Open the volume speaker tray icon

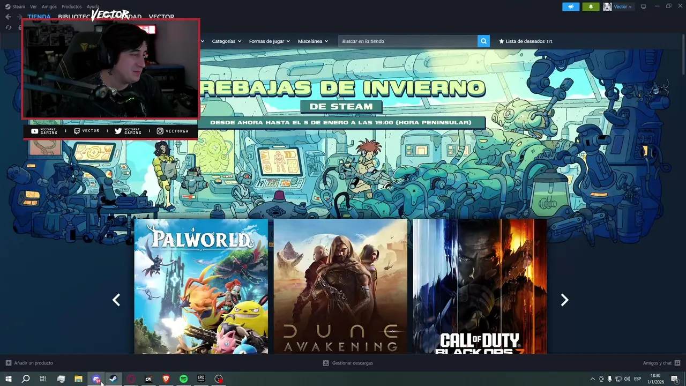pyautogui.click(x=627, y=379)
